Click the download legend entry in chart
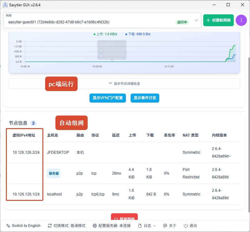Viewport: 250px width, 232px height. [x=138, y=34]
